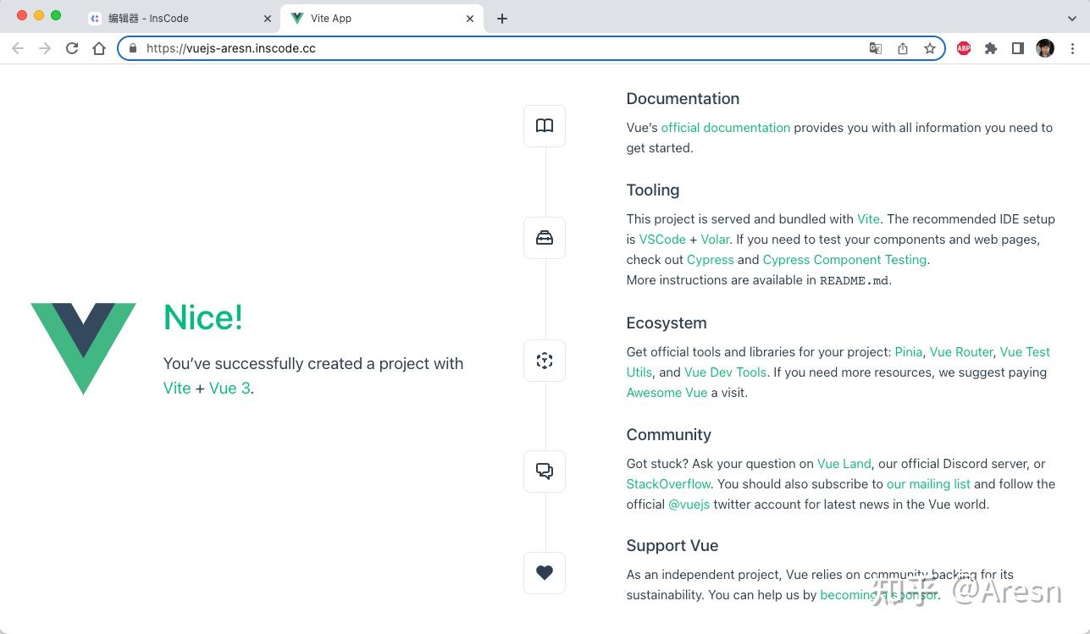Follow the Pinia link

tap(908, 352)
